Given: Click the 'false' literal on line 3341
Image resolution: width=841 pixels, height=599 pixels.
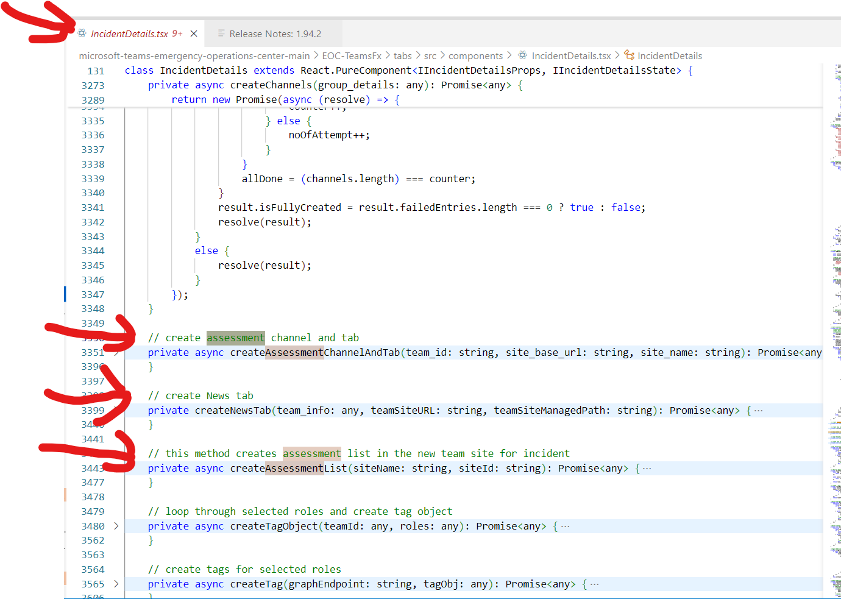Looking at the screenshot, I should click(x=626, y=207).
